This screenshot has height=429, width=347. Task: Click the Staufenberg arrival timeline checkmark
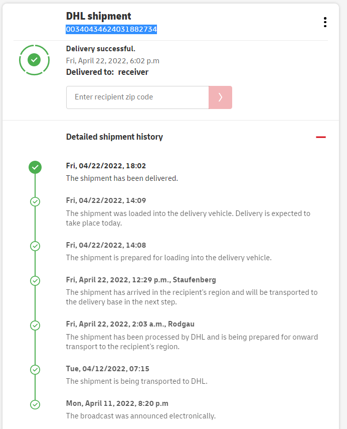[x=35, y=281]
